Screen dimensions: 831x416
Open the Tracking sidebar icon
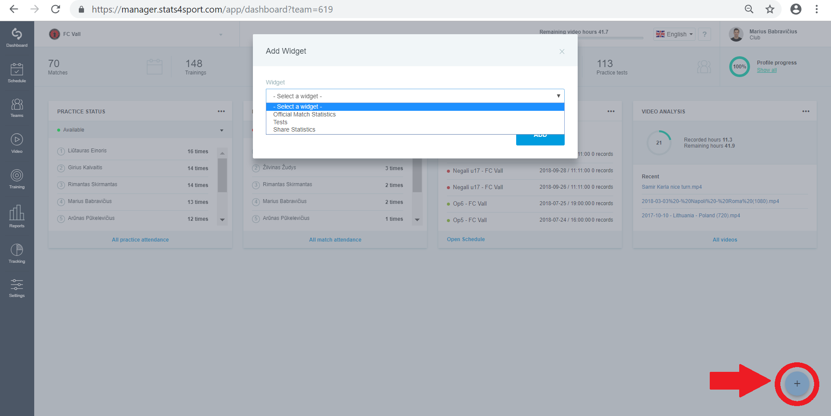pyautogui.click(x=17, y=253)
